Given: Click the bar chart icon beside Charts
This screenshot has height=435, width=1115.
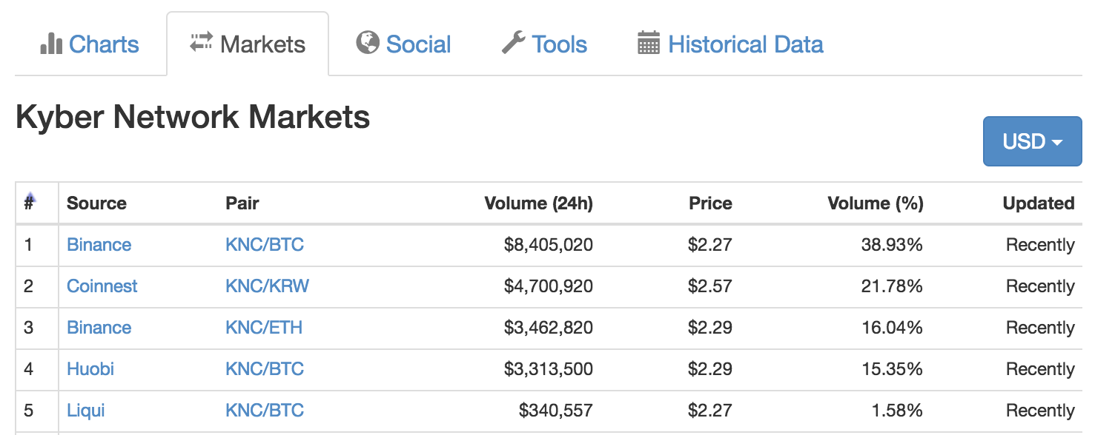Looking at the screenshot, I should tap(50, 44).
